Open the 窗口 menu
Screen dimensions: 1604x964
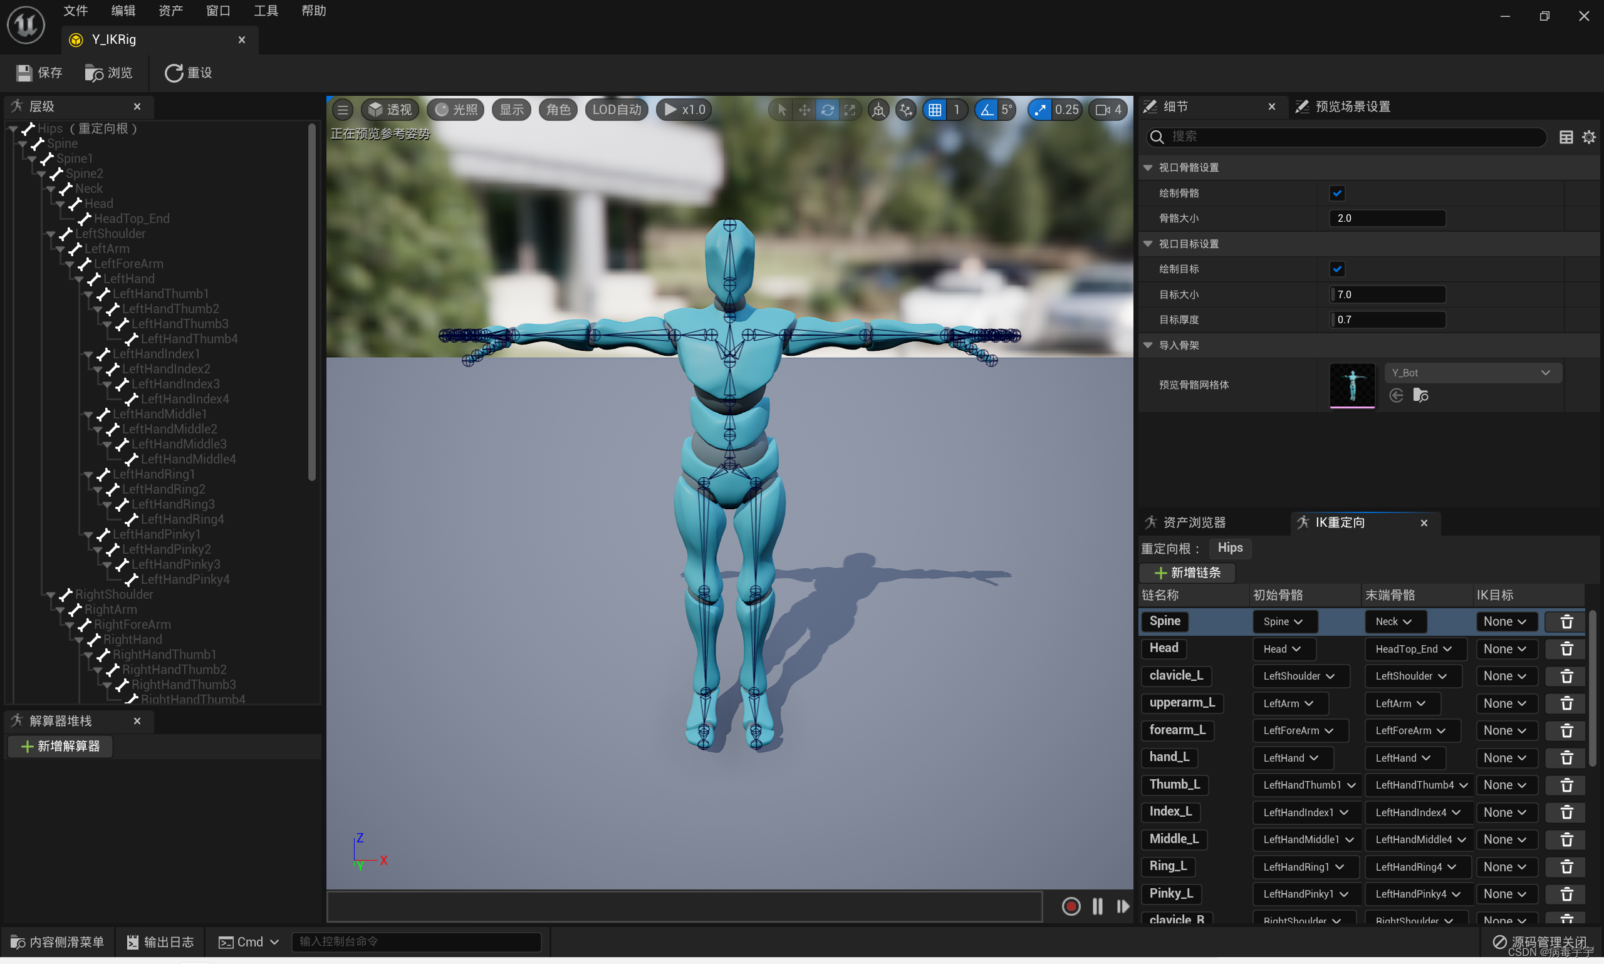[x=217, y=11]
